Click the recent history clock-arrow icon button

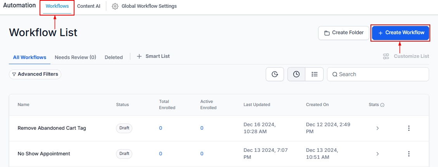pos(275,74)
